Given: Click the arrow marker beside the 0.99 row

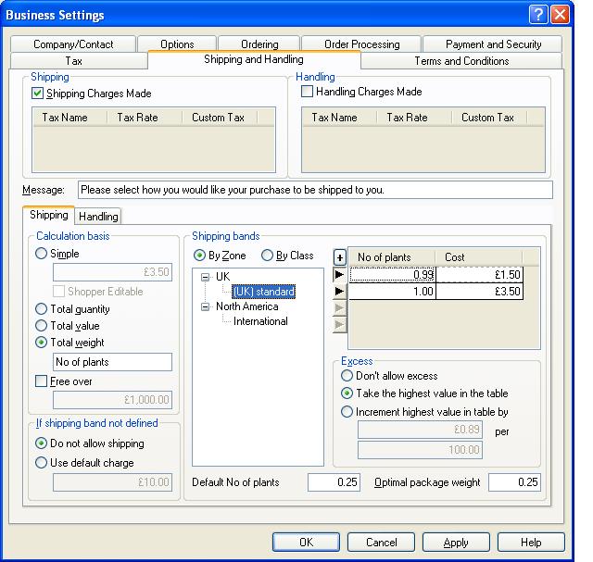Looking at the screenshot, I should (x=340, y=275).
